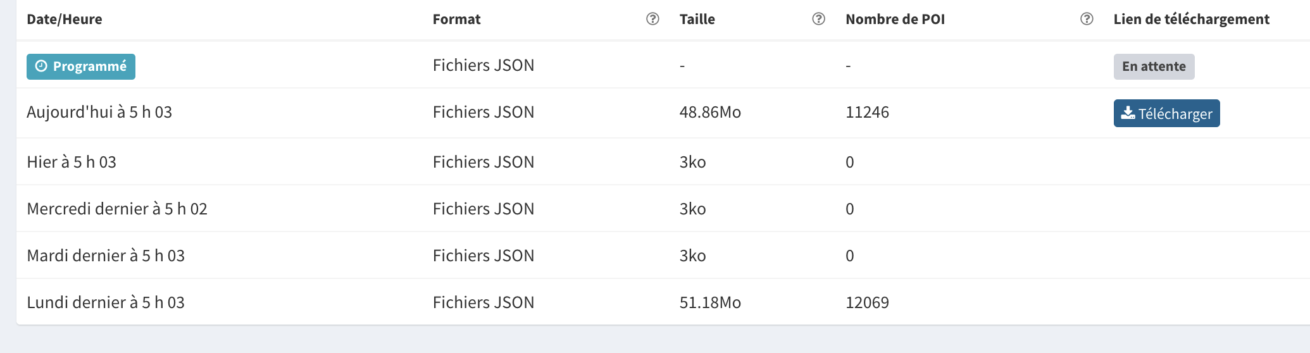Select the Mardi dernier à 5 h 03 row

click(x=663, y=255)
